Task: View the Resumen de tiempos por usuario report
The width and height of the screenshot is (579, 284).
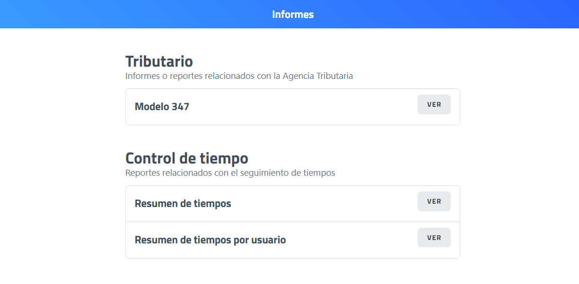Action: tap(434, 238)
